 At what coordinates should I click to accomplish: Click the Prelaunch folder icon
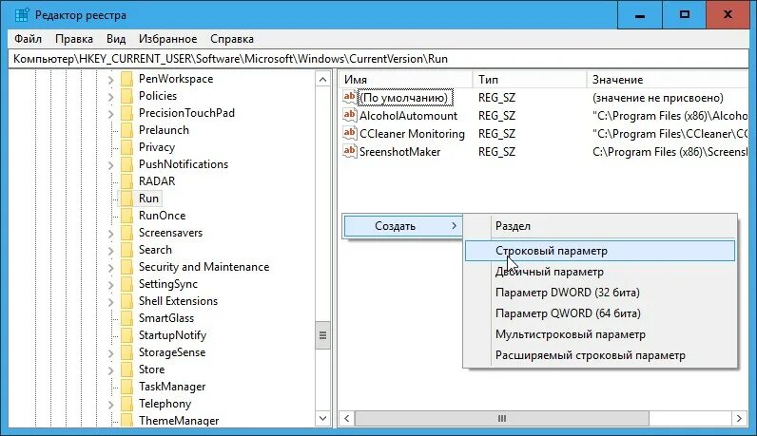(x=127, y=130)
